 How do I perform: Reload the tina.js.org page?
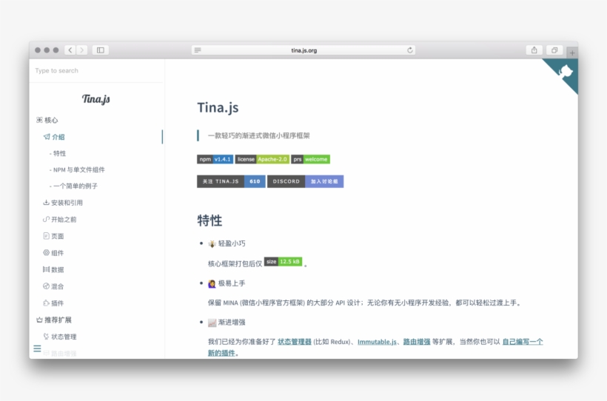tap(410, 50)
